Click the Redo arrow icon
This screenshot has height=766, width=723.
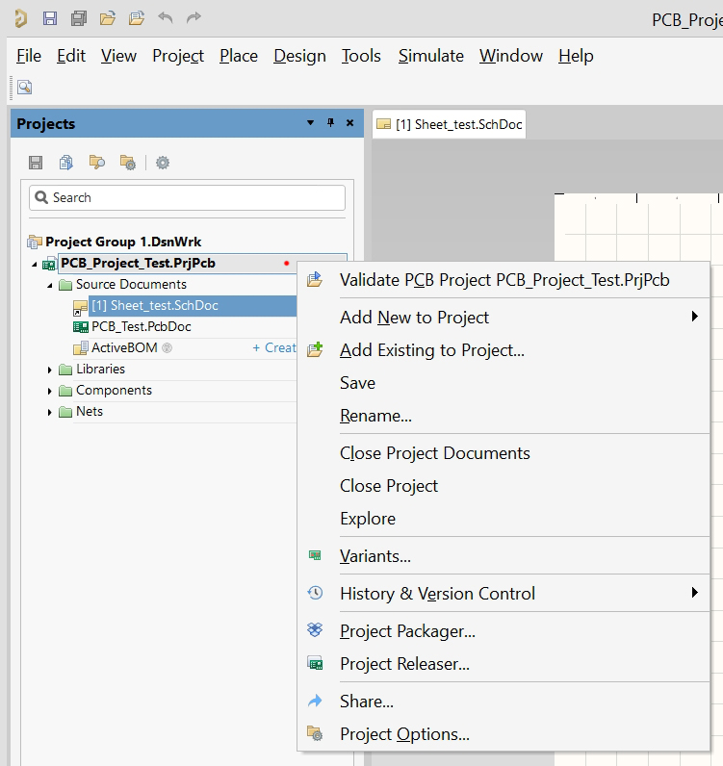coord(194,18)
